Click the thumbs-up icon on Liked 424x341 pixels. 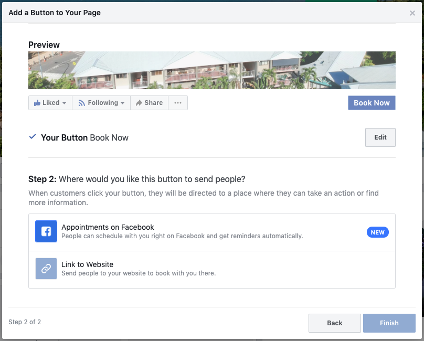tap(37, 103)
